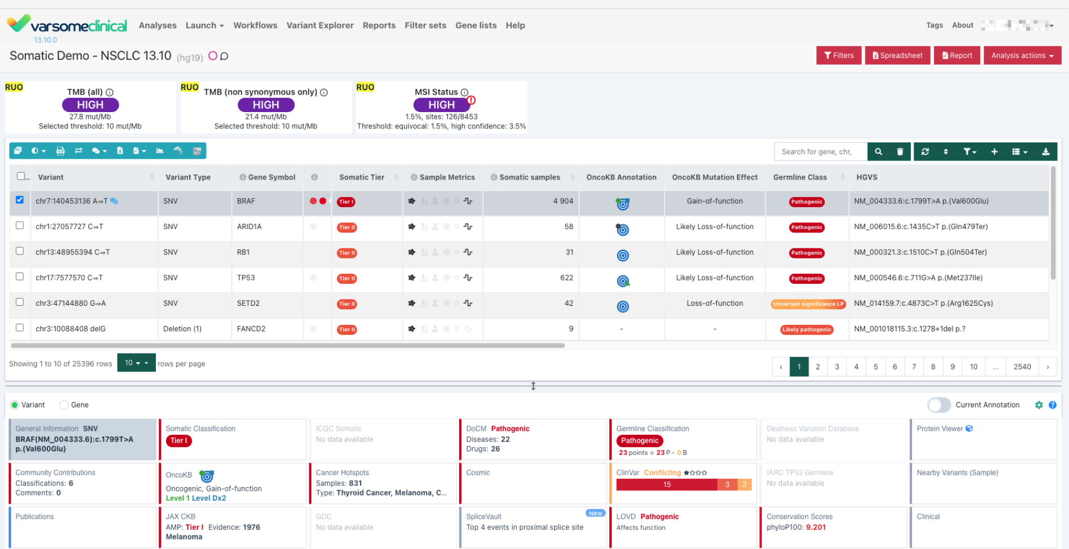Click the trash icon to clear search
This screenshot has width=1069, height=549.
pos(900,151)
